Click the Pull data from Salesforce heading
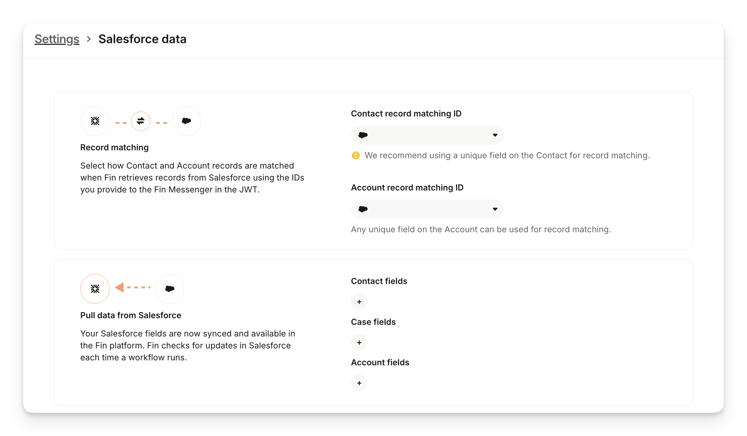 pyautogui.click(x=130, y=315)
